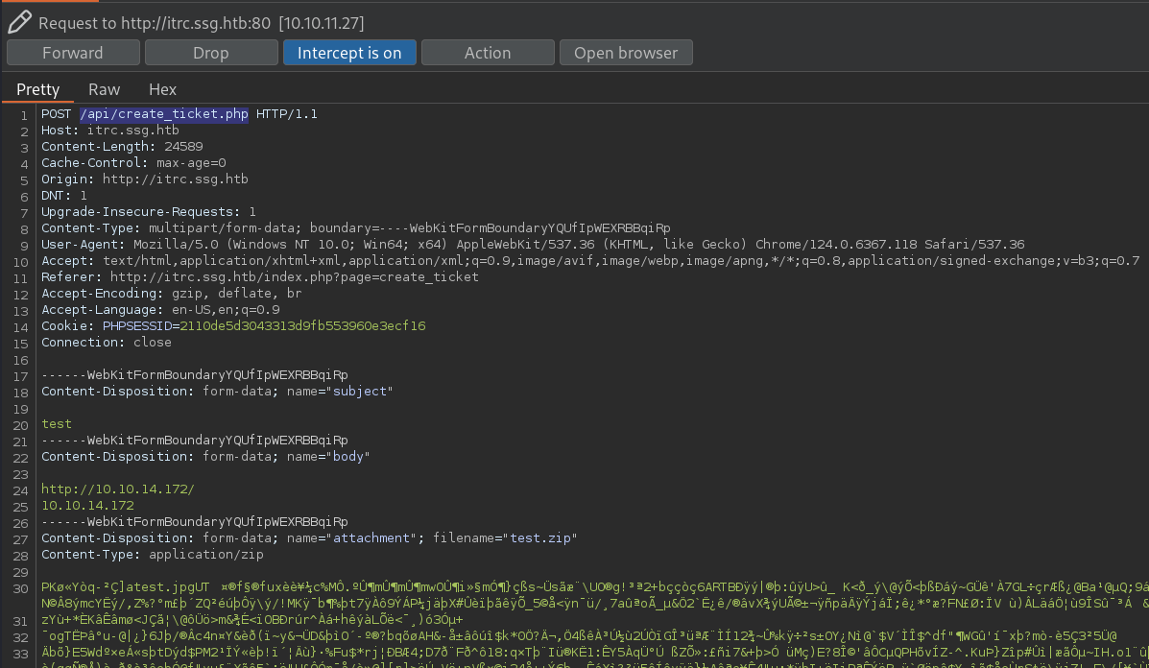Click the Open browser button
The width and height of the screenshot is (1149, 668).
(626, 53)
